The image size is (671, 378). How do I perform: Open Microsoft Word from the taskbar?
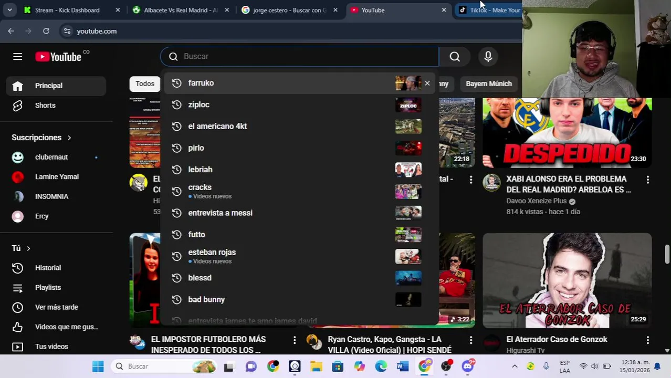pos(403,366)
